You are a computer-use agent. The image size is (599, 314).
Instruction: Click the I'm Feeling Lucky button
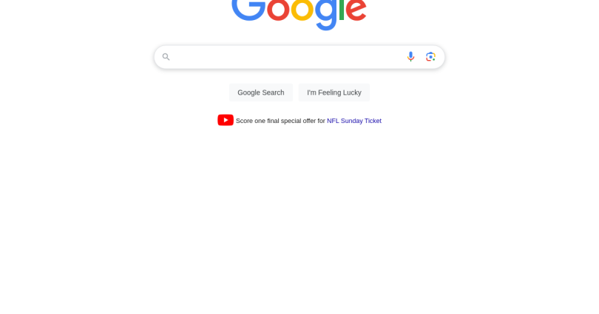334,93
